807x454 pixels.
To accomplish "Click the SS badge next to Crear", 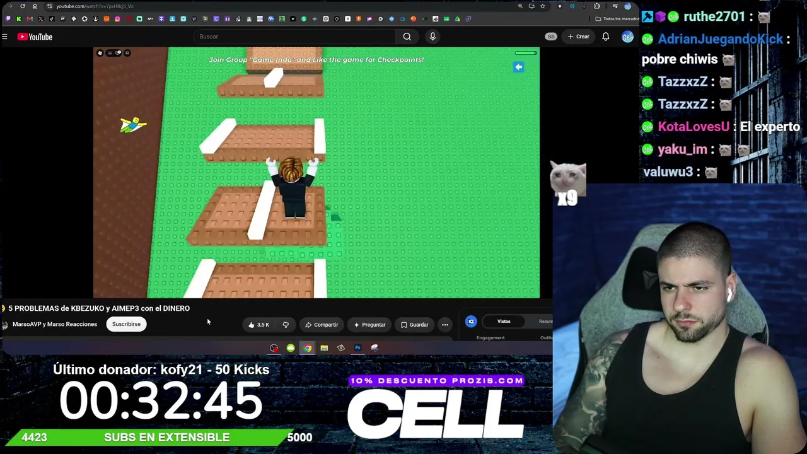I will coord(551,37).
